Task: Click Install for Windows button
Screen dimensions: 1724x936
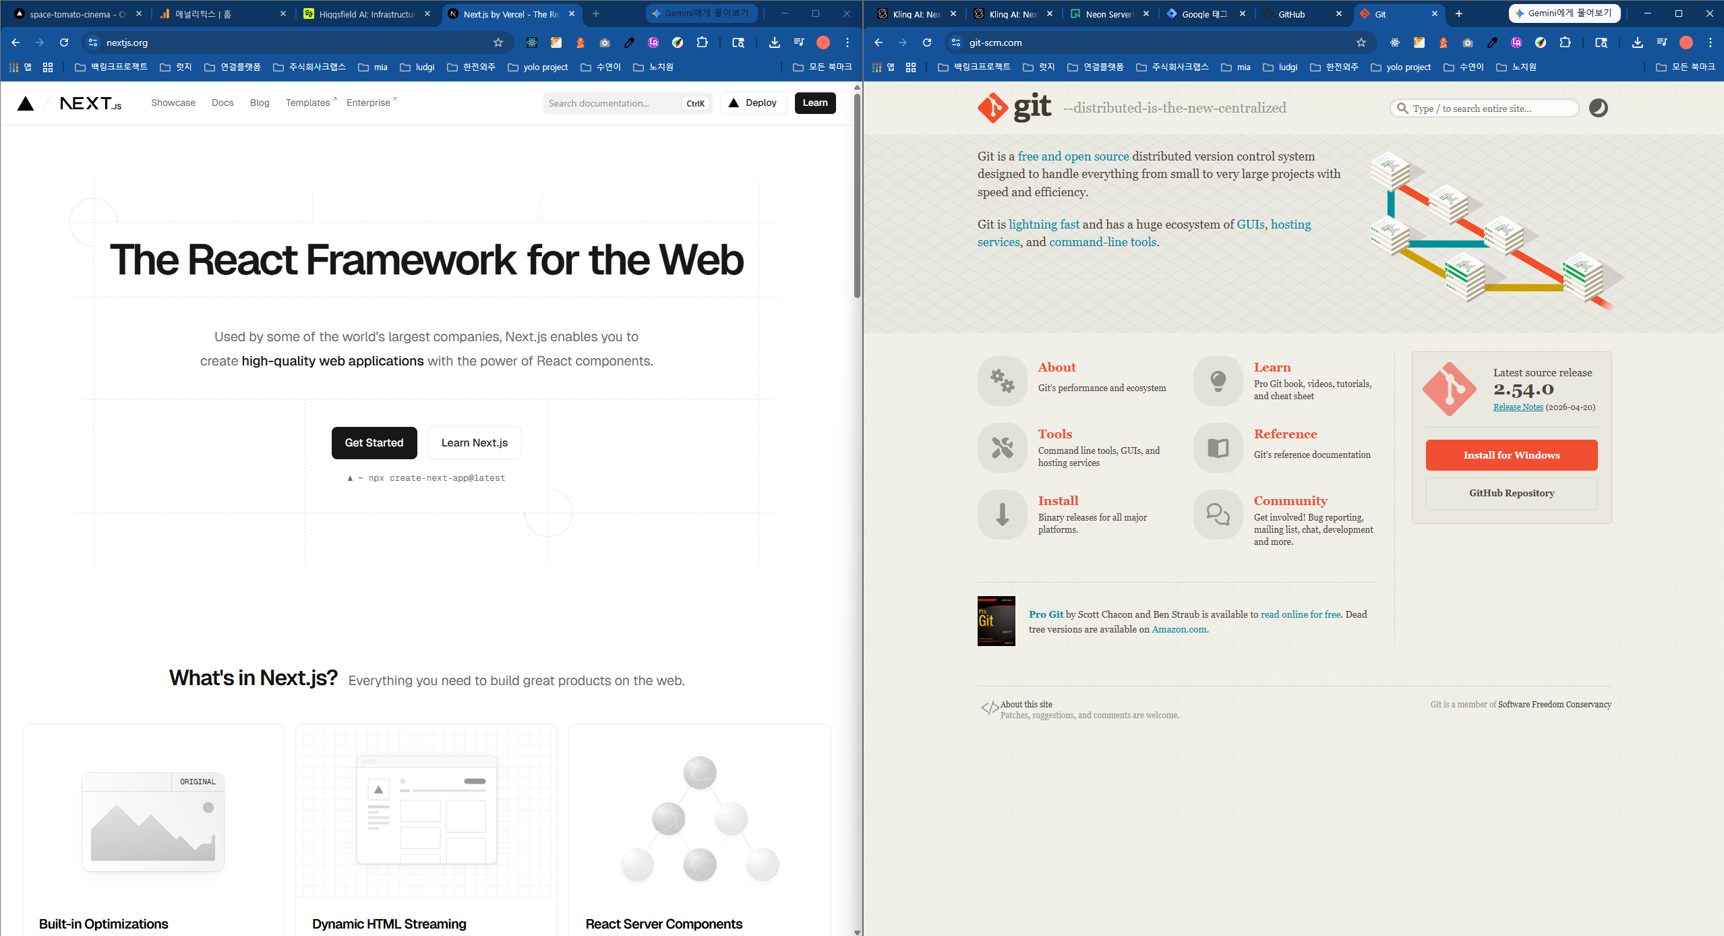Action: [x=1512, y=455]
